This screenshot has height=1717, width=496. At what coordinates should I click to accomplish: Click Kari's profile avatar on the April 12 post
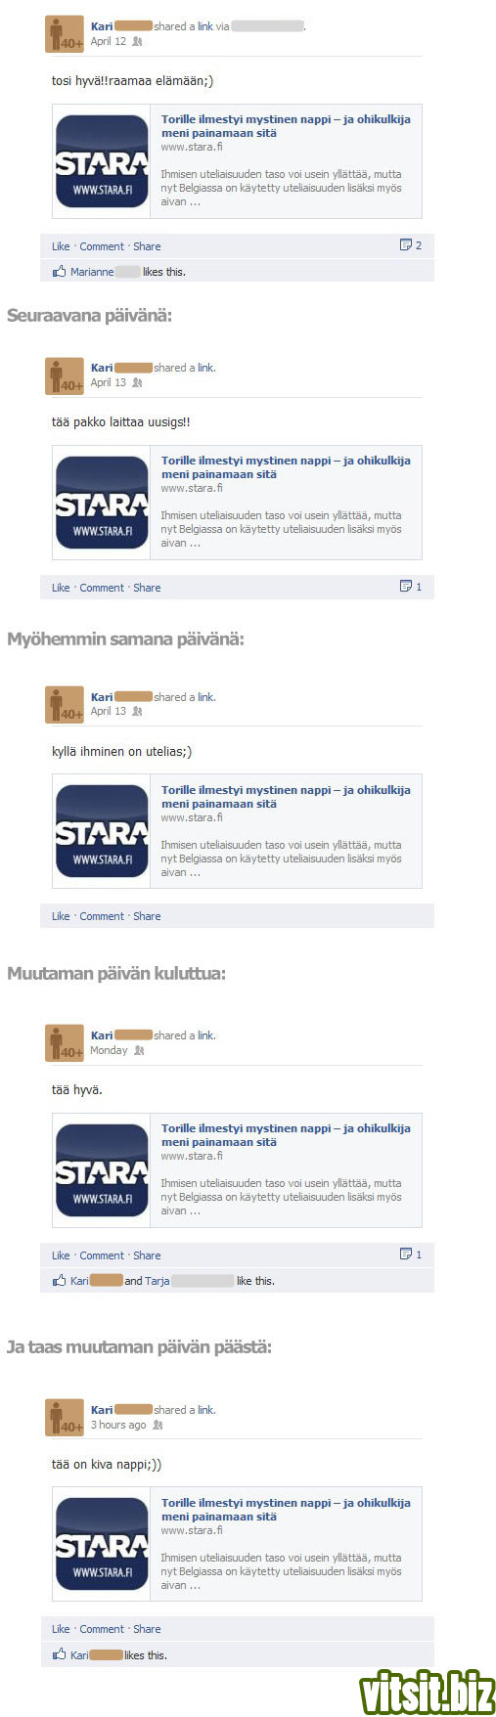tap(65, 33)
